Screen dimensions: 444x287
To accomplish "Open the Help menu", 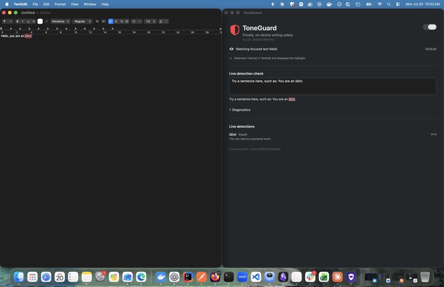I will [x=105, y=4].
